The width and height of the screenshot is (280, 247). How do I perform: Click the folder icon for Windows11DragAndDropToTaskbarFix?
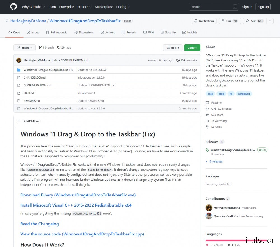[19, 70]
